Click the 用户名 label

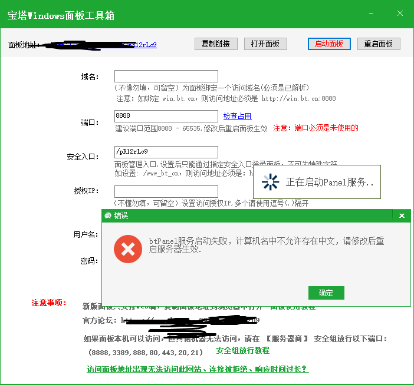point(86,234)
